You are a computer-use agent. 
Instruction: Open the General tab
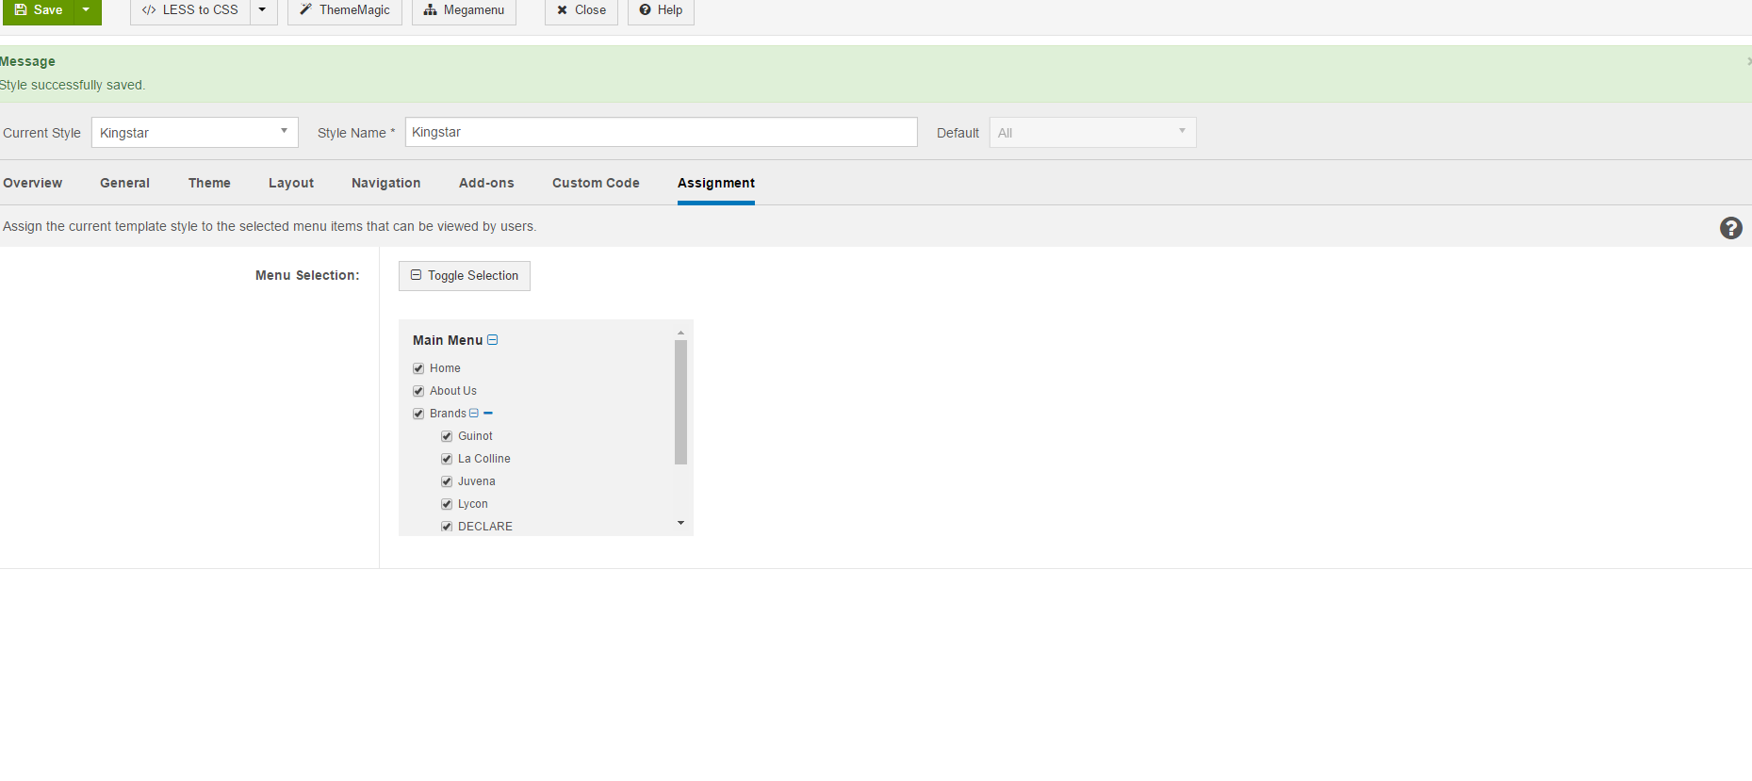click(x=125, y=183)
